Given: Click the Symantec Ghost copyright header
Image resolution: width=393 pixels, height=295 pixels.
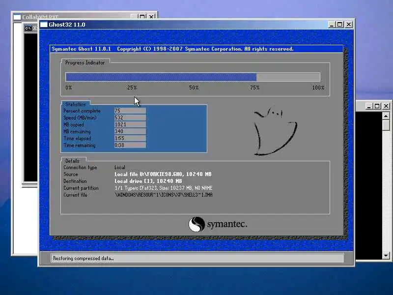Looking at the screenshot, I should coord(172,49).
